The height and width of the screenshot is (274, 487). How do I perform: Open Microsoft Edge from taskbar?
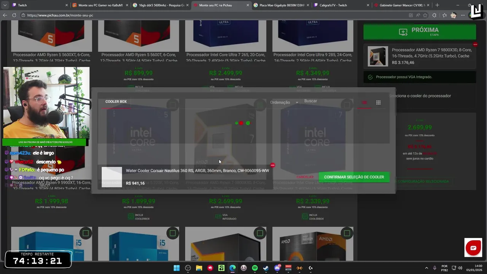[232, 268]
